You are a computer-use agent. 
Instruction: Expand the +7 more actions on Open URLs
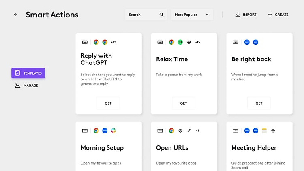[x=197, y=130]
